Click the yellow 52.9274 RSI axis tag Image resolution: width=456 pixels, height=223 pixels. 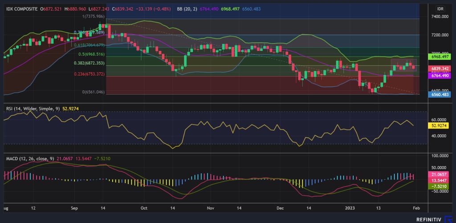point(439,126)
